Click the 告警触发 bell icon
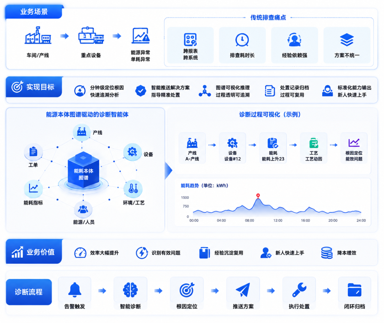 click(75, 290)
